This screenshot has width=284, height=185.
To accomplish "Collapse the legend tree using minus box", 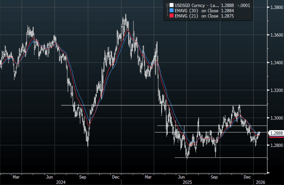I will pos(167,5).
